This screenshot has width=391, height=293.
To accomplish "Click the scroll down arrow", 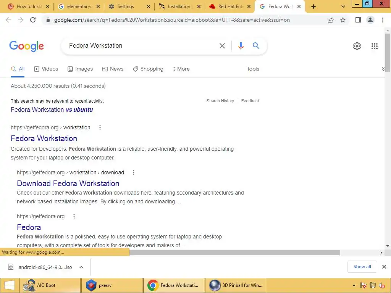I will click(x=388, y=246).
